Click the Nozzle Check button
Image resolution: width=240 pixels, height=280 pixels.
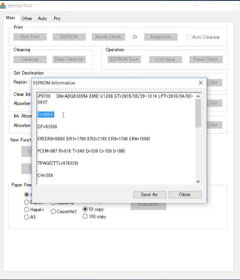pos(108,37)
